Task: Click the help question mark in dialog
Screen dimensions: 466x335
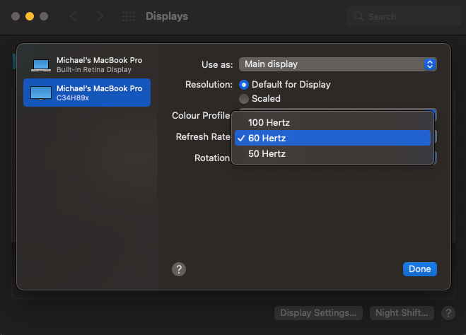Action: (179, 269)
